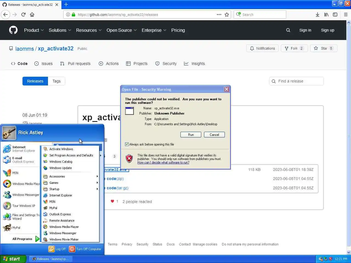Click the laomms owner link in repo title
Screen dimensions: 351x263
coord(24,49)
